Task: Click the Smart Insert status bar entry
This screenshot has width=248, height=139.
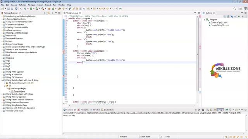Action: (x=145, y=137)
